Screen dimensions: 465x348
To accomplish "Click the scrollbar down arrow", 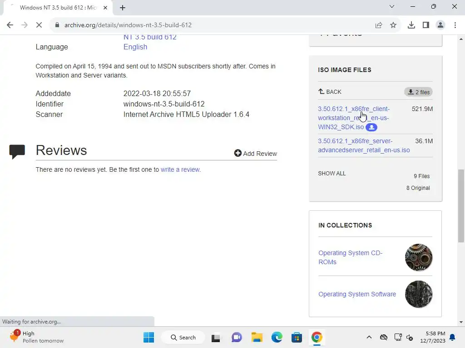I will [x=461, y=322].
